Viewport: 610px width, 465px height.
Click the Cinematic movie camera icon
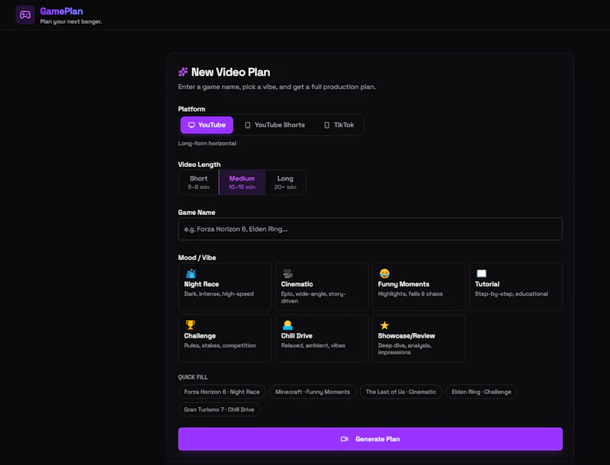(x=287, y=274)
